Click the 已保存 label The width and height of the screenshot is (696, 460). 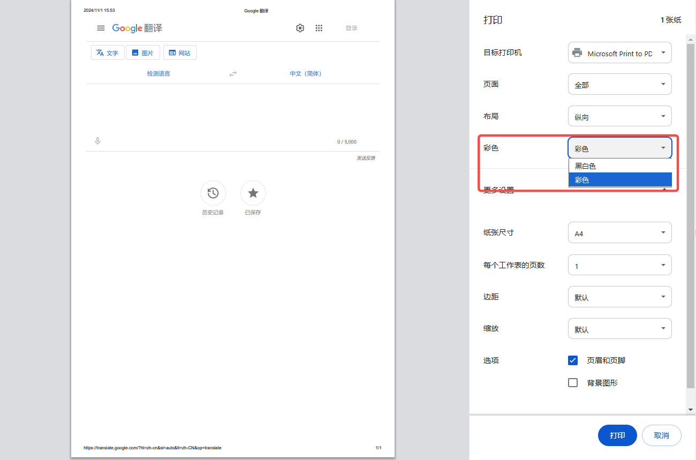253,213
